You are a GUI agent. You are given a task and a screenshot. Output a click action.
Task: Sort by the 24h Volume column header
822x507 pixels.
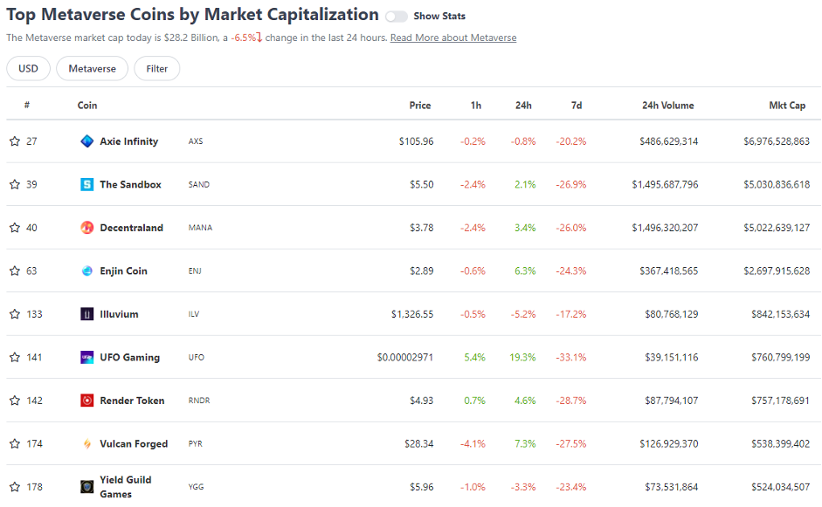(667, 106)
